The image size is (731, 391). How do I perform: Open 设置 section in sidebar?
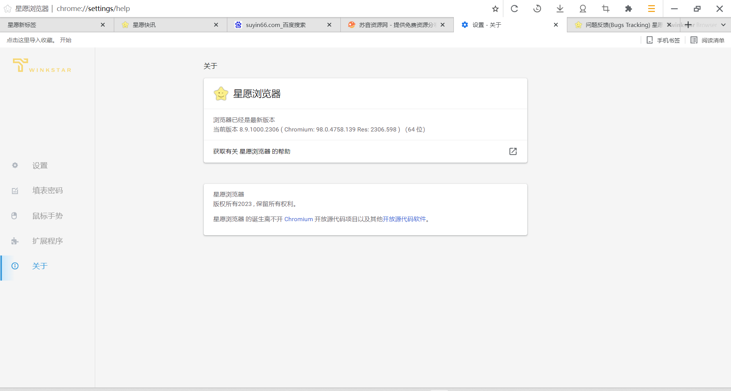pyautogui.click(x=40, y=165)
